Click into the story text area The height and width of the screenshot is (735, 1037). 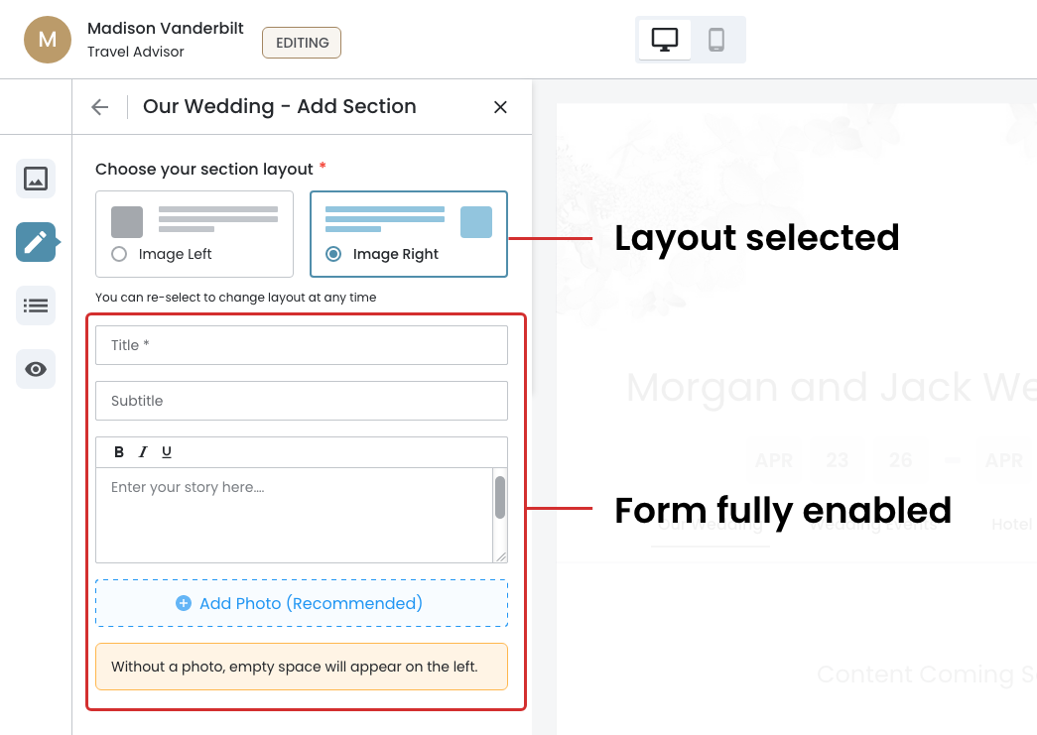[294, 515]
